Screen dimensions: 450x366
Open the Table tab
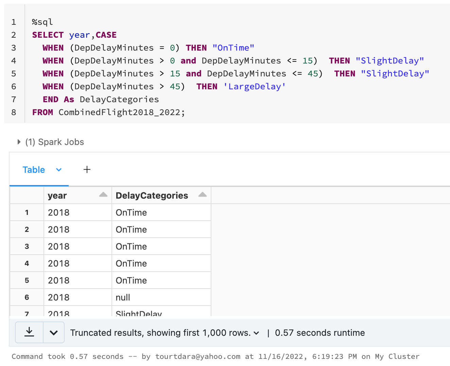pyautogui.click(x=34, y=170)
